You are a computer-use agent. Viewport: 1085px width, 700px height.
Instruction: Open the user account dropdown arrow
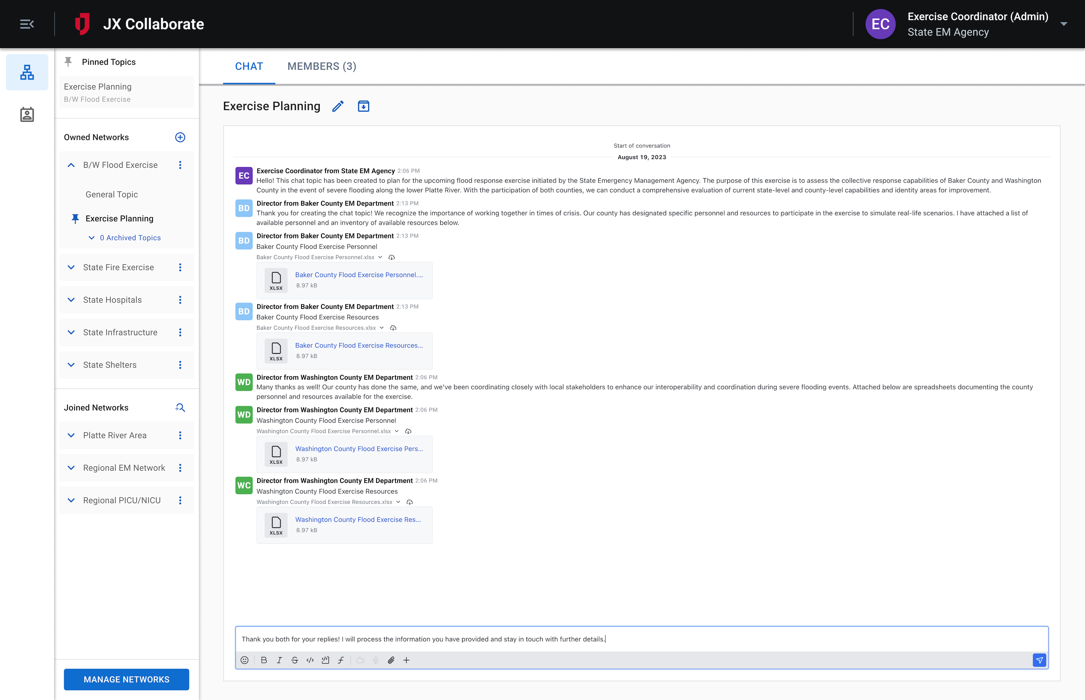click(x=1064, y=24)
